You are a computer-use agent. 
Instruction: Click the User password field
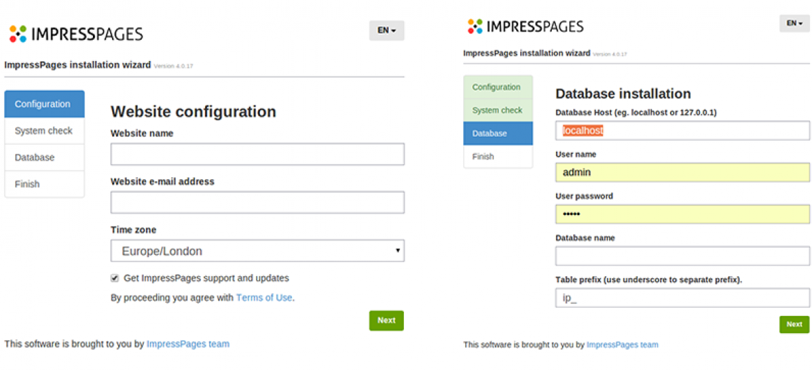[683, 214]
